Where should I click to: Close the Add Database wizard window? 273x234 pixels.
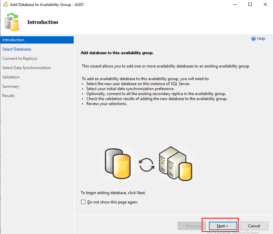(x=265, y=5)
